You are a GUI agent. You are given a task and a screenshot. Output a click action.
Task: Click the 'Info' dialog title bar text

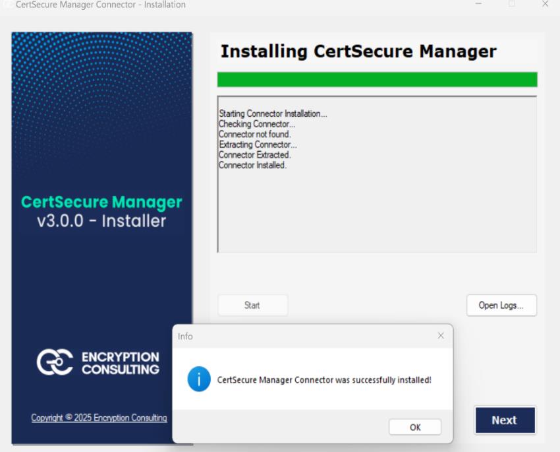click(x=185, y=337)
